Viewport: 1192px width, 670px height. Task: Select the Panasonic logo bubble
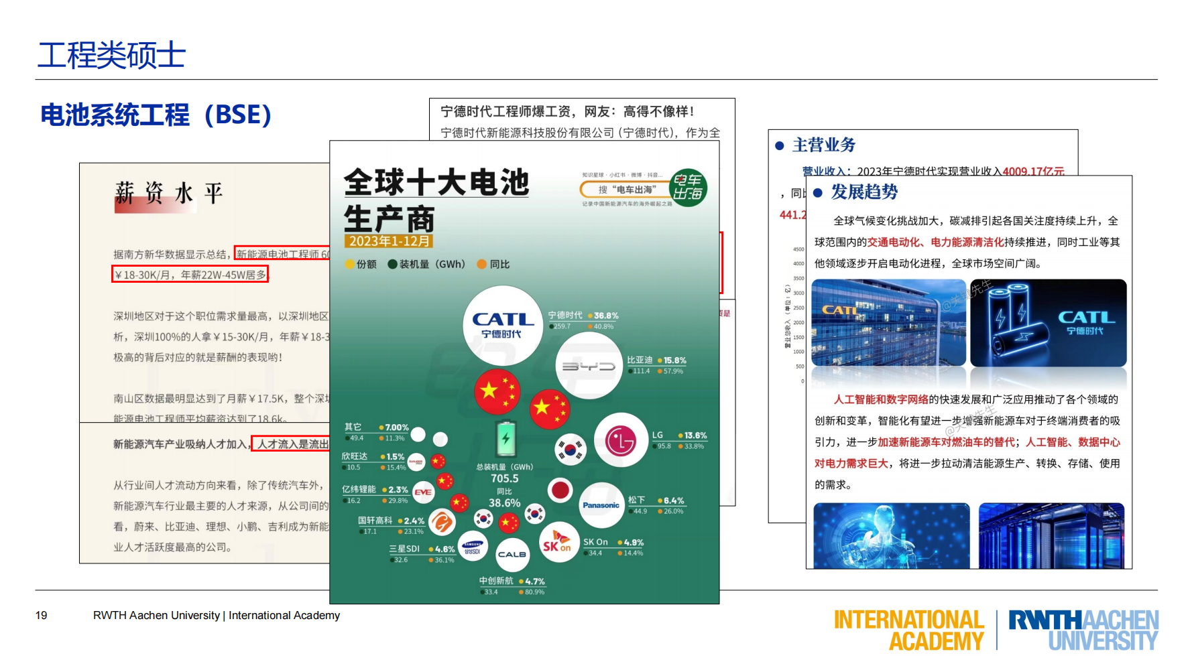pos(601,506)
